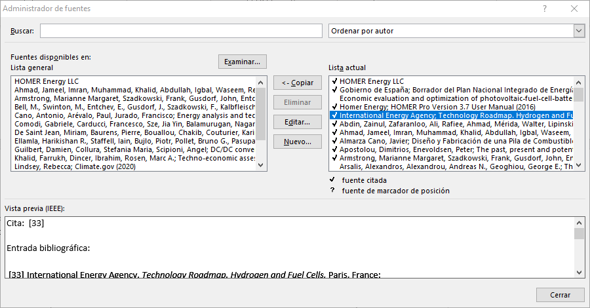590x308 pixels.
Task: Click the fuente citada legend checkmark
Action: point(332,180)
